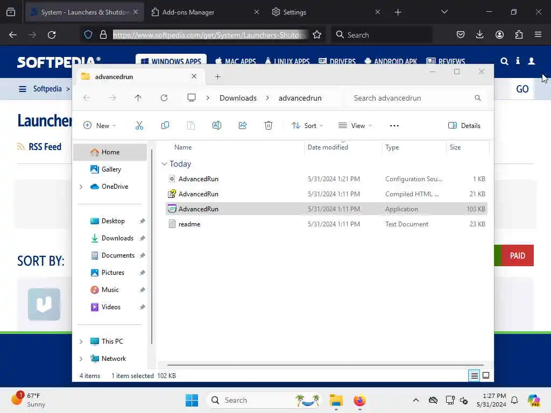Click the Windows Start button
Image resolution: width=551 pixels, height=413 pixels.
(192, 400)
